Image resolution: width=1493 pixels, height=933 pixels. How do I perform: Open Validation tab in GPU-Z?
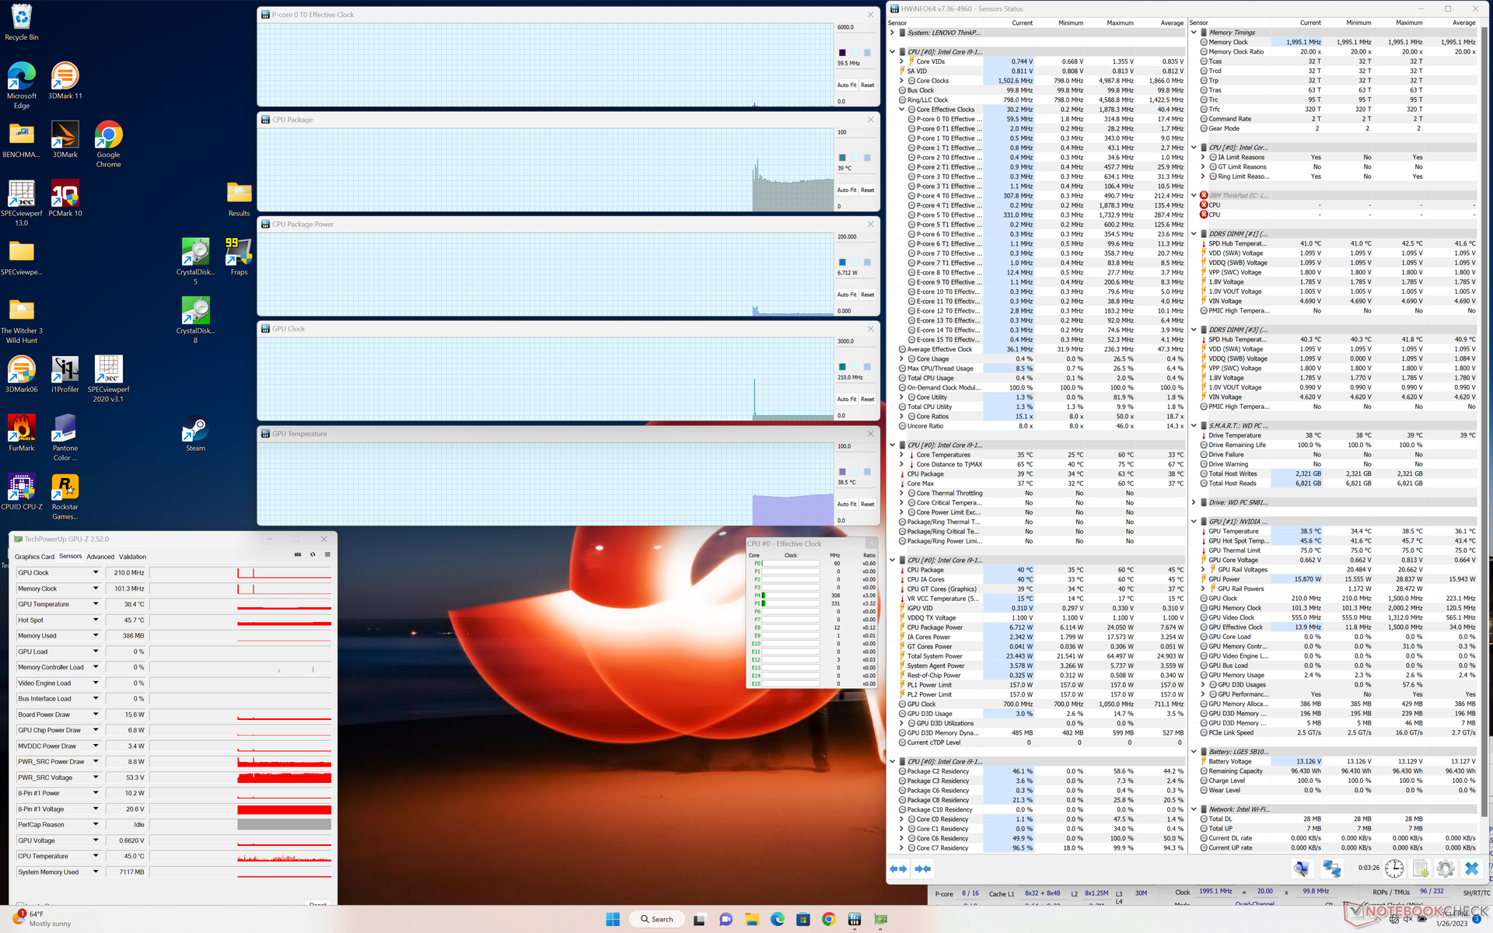coord(132,557)
